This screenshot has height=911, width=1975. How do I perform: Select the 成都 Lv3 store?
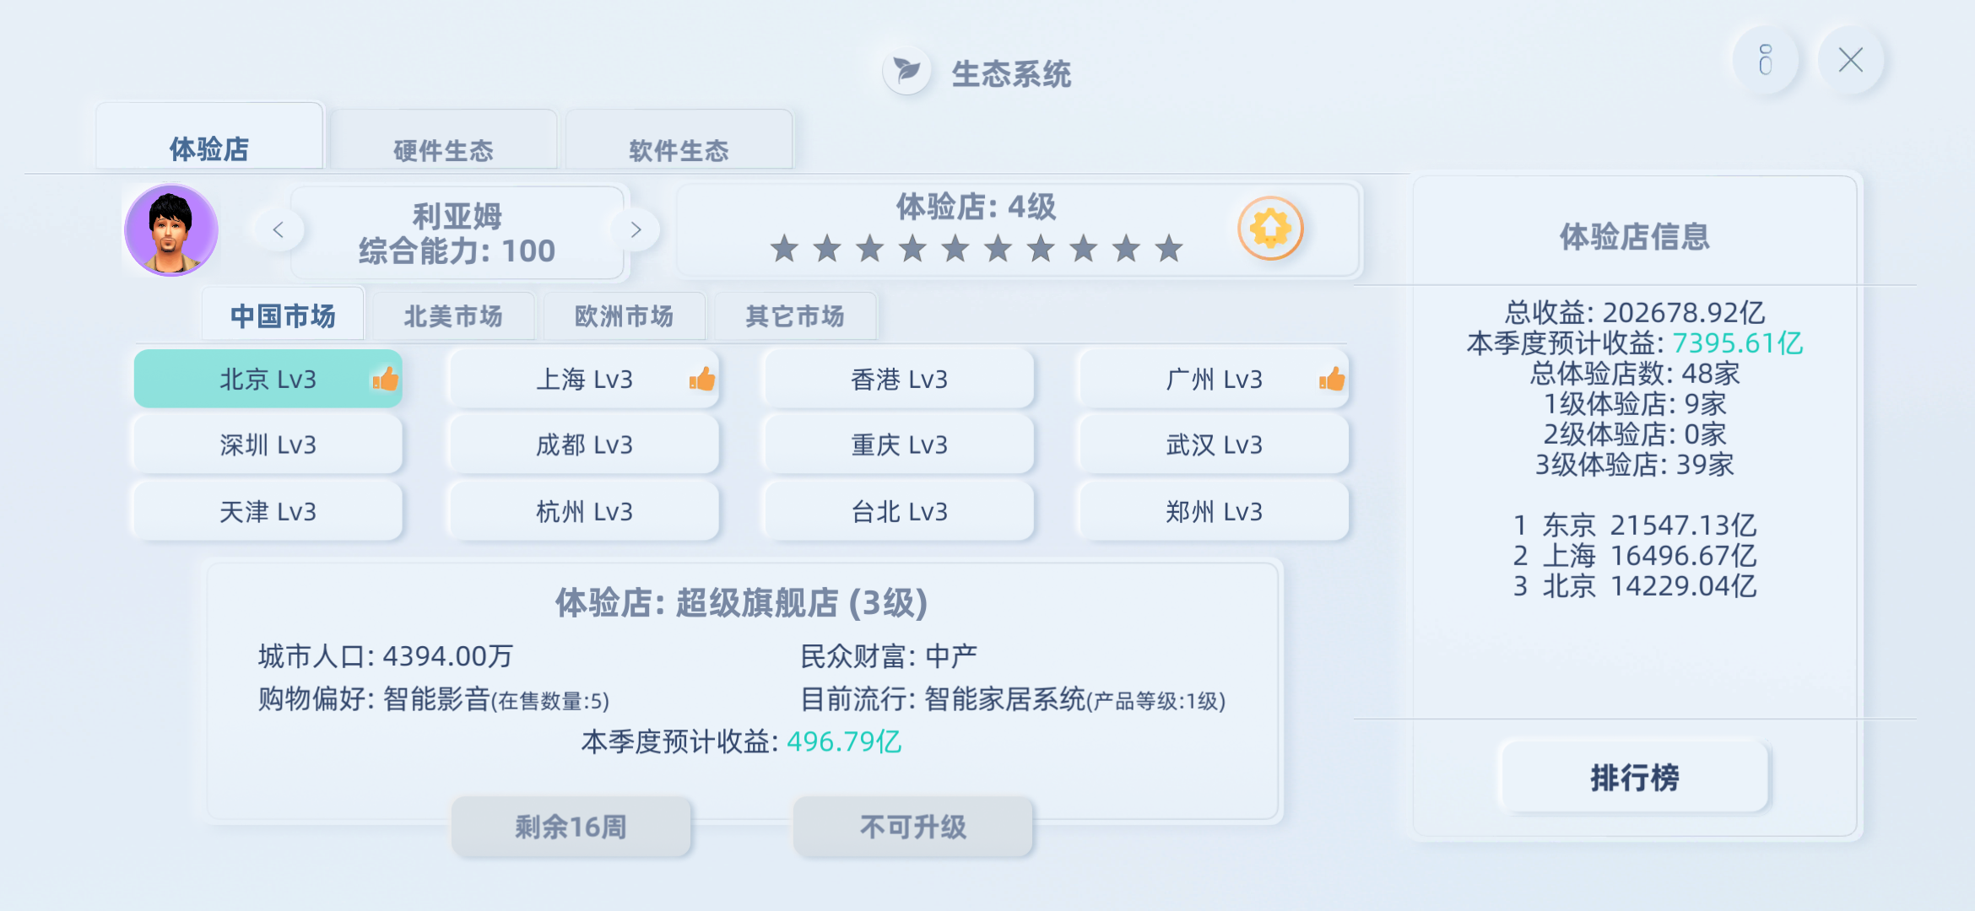point(584,445)
